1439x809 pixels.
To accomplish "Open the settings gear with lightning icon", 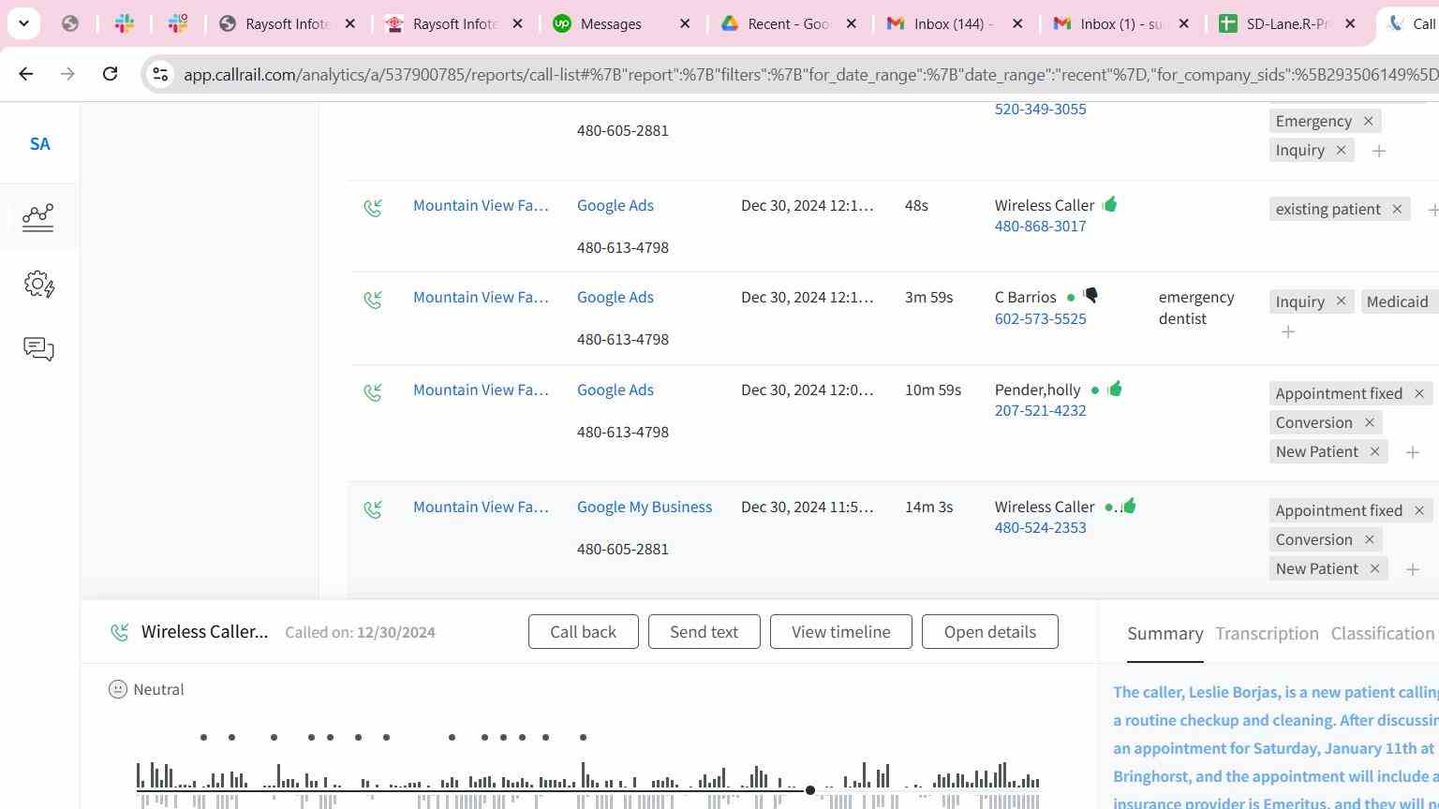I will (38, 284).
